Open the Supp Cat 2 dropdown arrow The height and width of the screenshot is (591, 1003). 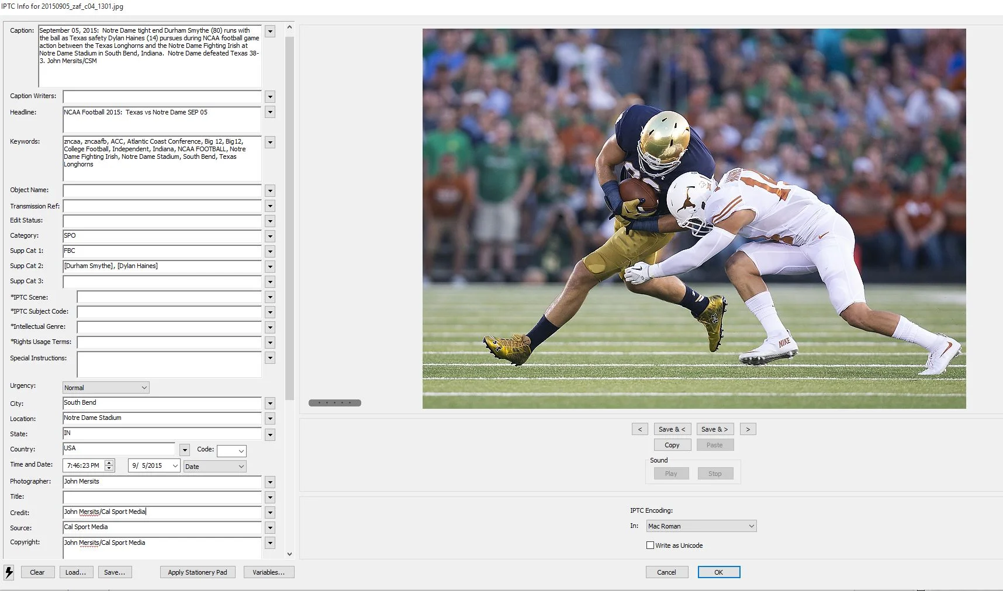pos(270,267)
